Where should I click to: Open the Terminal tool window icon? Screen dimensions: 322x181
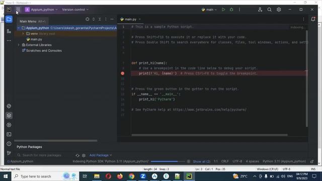click(9, 134)
